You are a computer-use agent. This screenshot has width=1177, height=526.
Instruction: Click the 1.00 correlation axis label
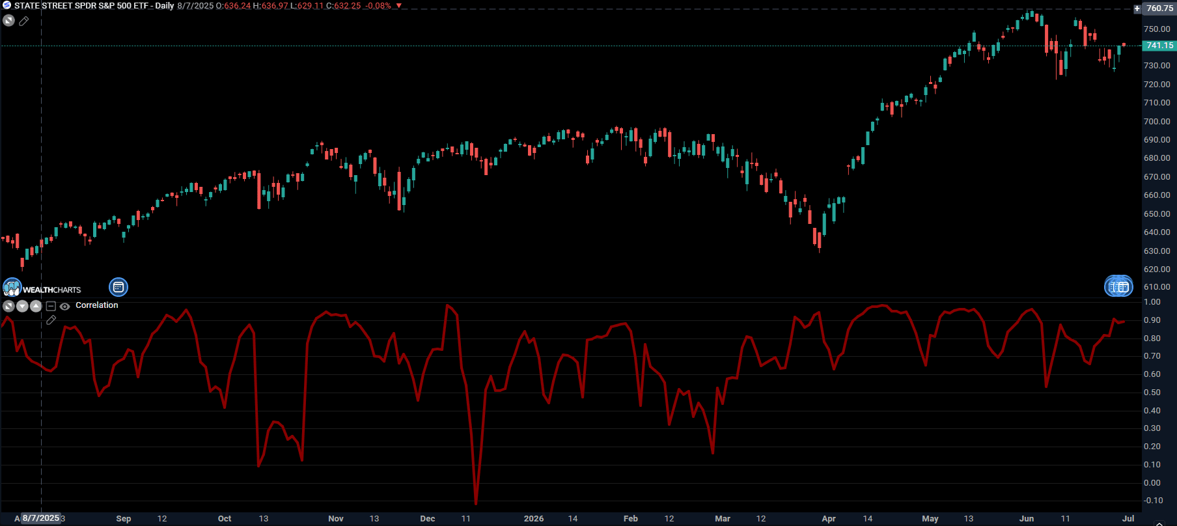click(x=1152, y=302)
